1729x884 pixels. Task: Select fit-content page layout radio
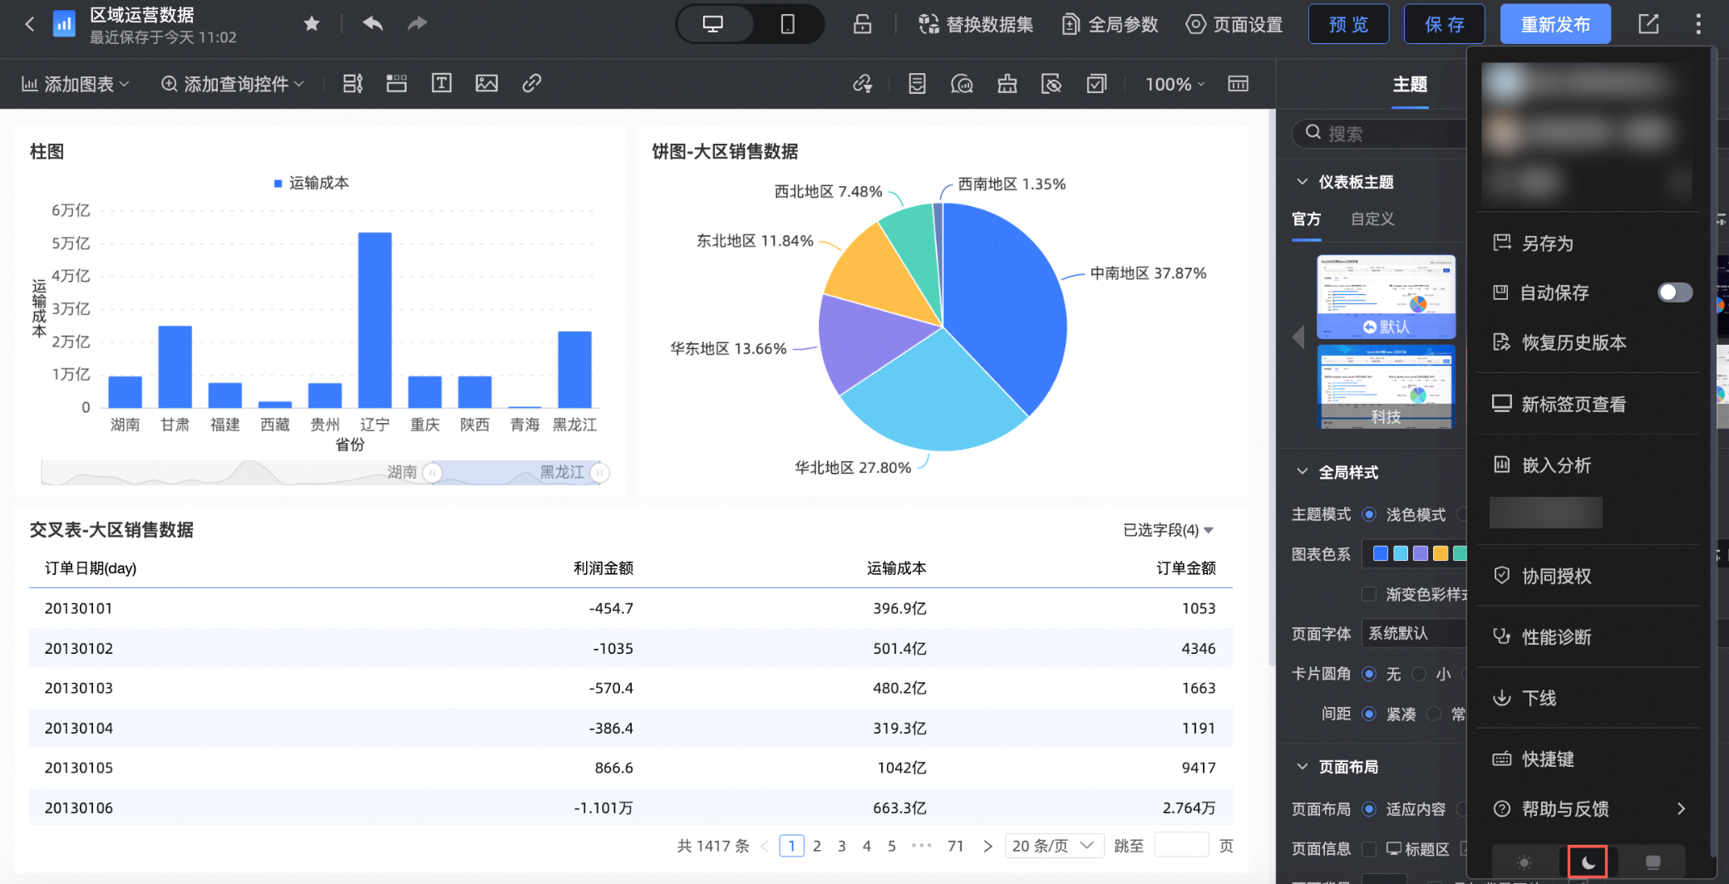pyautogui.click(x=1369, y=808)
